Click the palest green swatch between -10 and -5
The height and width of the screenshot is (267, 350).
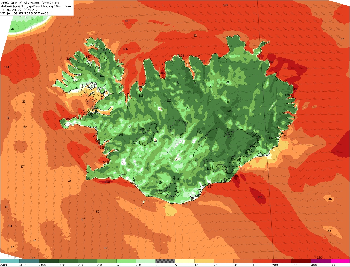tap(146, 261)
